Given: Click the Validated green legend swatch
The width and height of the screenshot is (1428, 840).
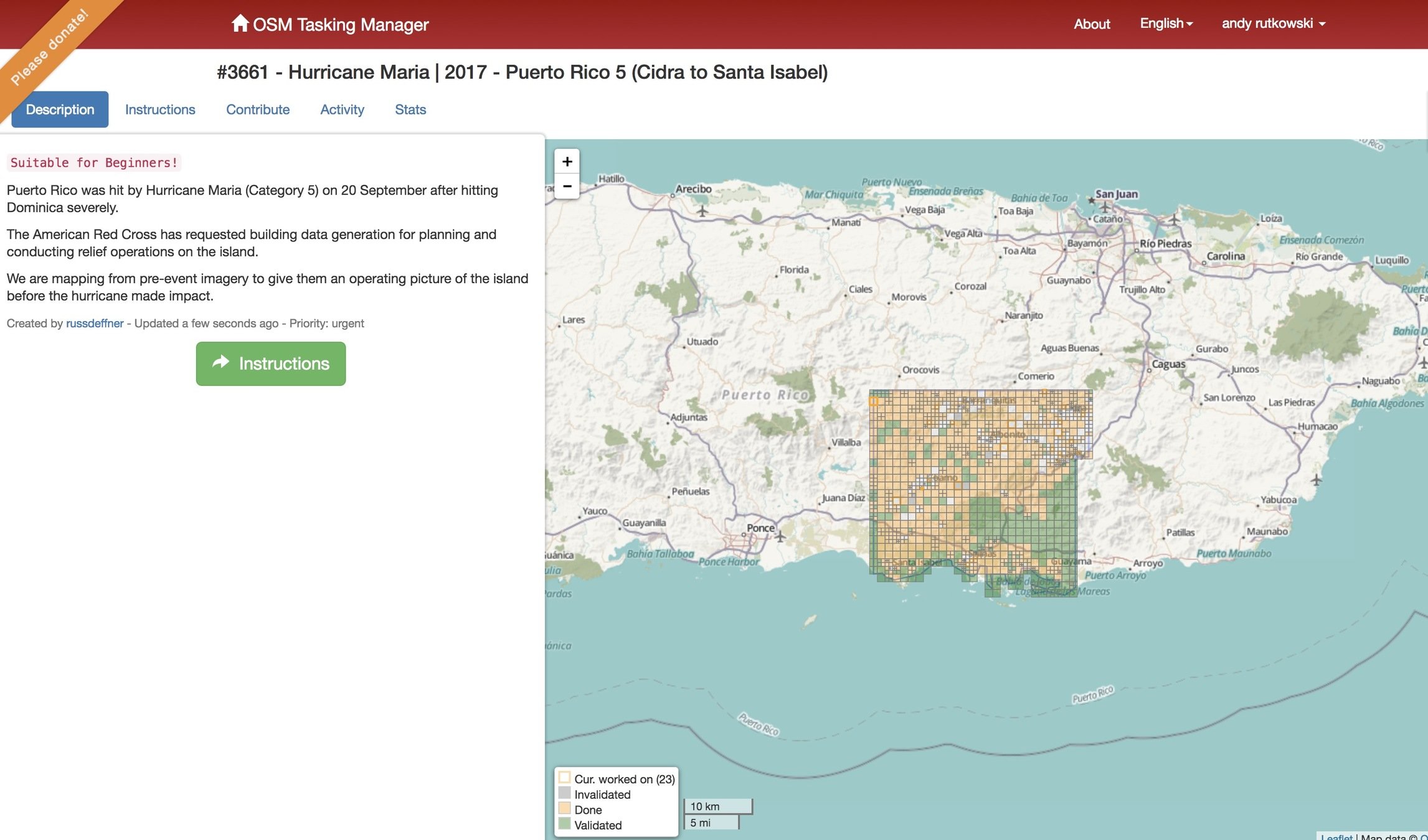Looking at the screenshot, I should click(564, 824).
